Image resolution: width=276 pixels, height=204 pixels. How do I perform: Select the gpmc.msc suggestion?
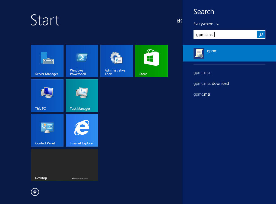pos(202,73)
